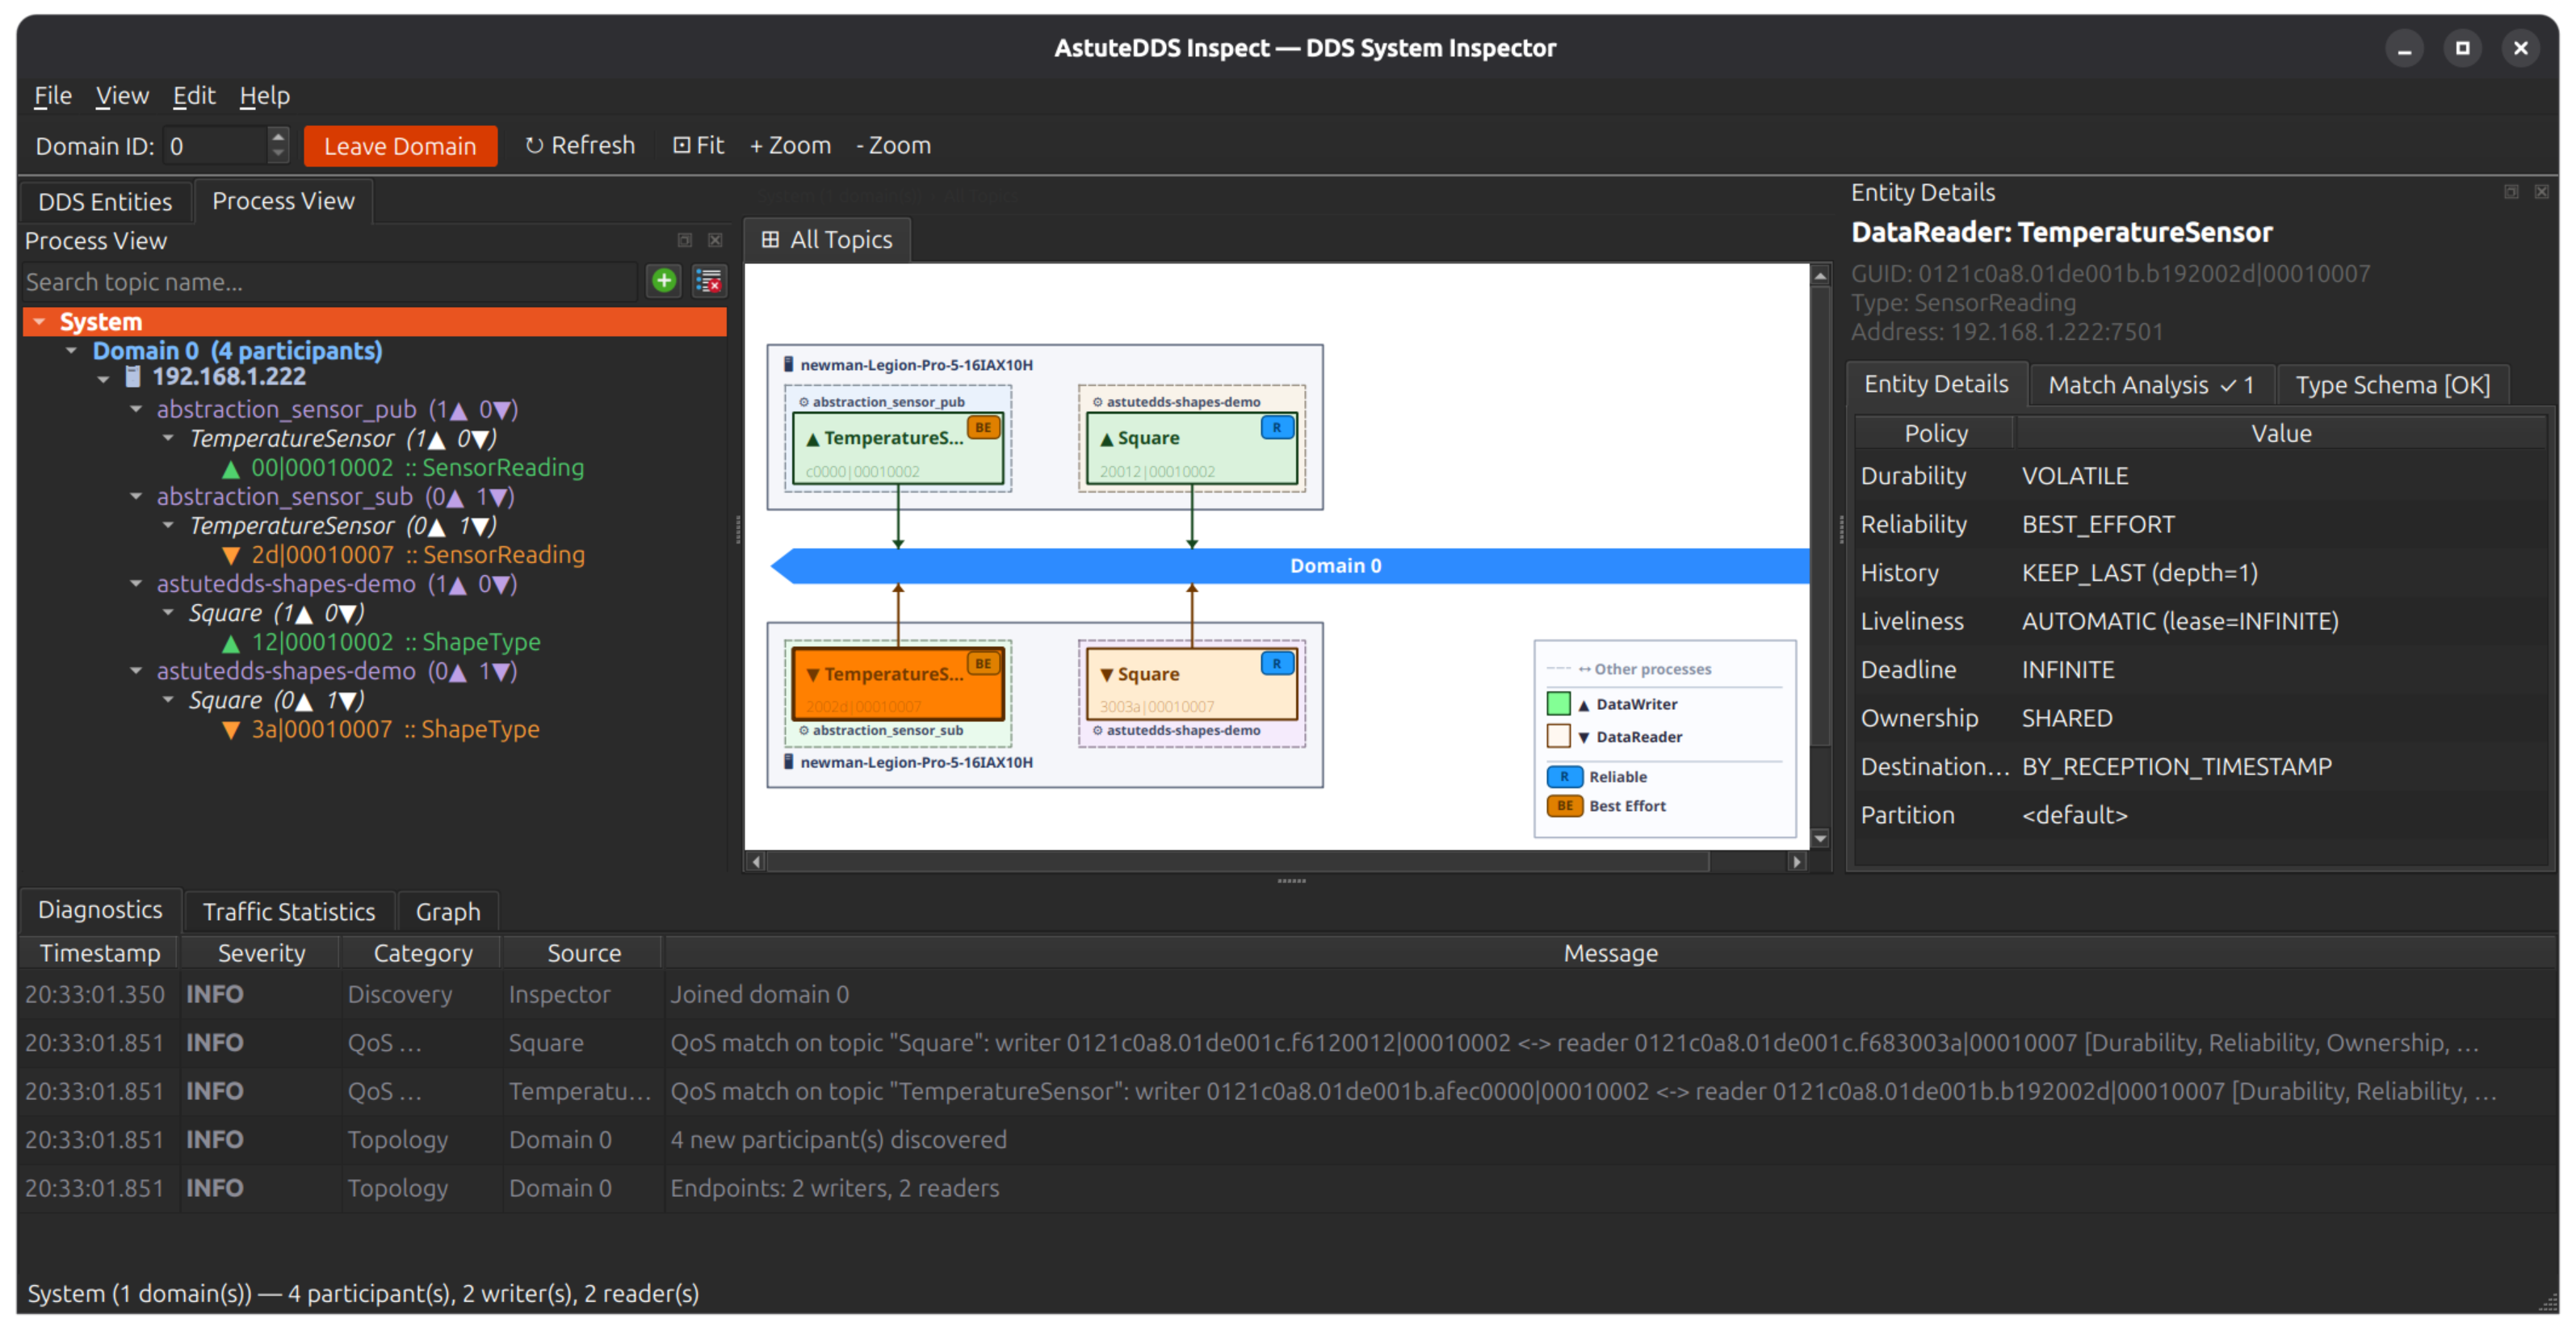Viewport: 2576px width, 1331px height.
Task: Collapse abstraction_sensor_sub process node
Action: click(135, 496)
